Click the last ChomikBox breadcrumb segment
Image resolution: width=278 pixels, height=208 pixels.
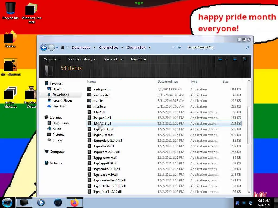point(136,47)
